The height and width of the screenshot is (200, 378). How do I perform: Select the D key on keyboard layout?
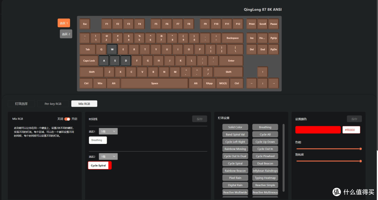[x=126, y=61]
